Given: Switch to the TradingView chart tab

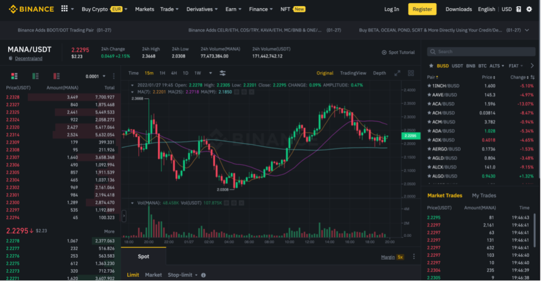Looking at the screenshot, I should (353, 73).
